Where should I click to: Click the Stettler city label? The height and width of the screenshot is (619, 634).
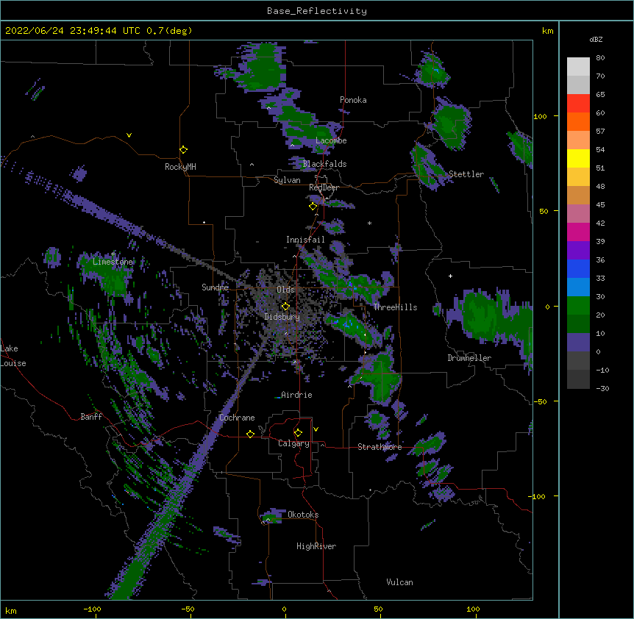466,174
